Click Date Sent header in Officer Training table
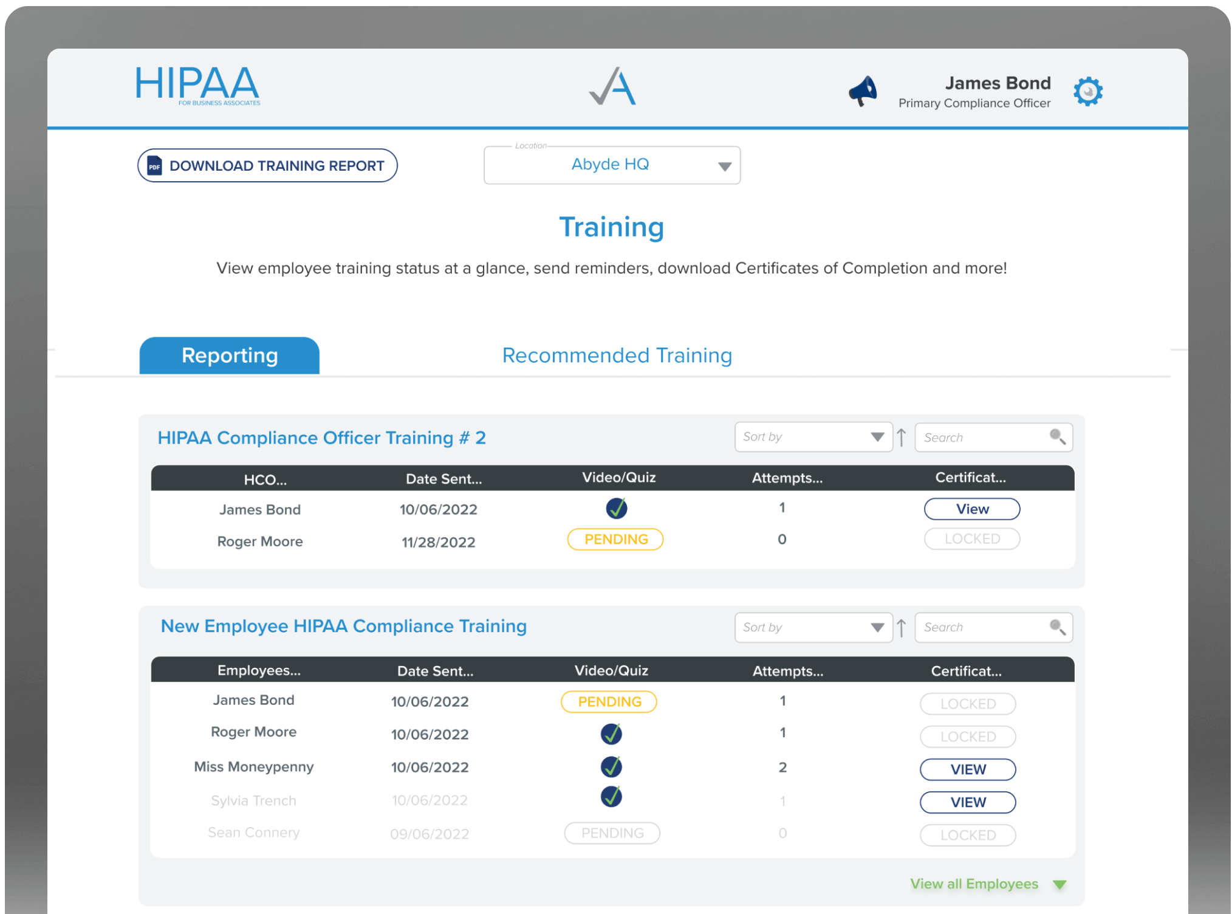 [x=443, y=479]
